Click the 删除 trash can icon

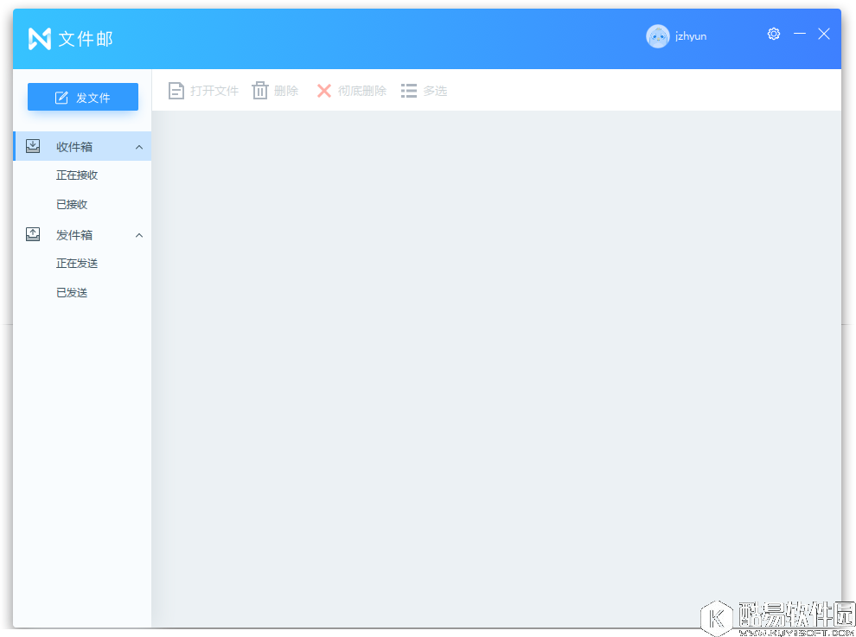[260, 91]
